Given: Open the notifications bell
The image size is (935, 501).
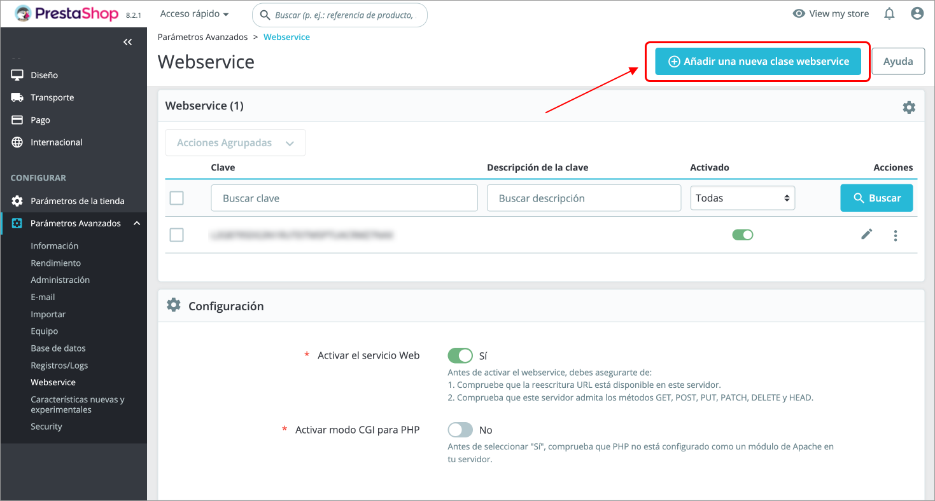Looking at the screenshot, I should 889,13.
